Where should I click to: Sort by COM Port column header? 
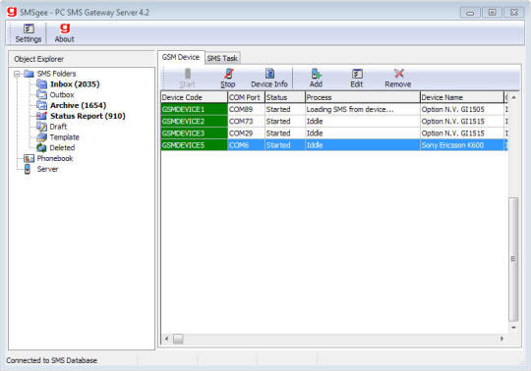coord(246,97)
